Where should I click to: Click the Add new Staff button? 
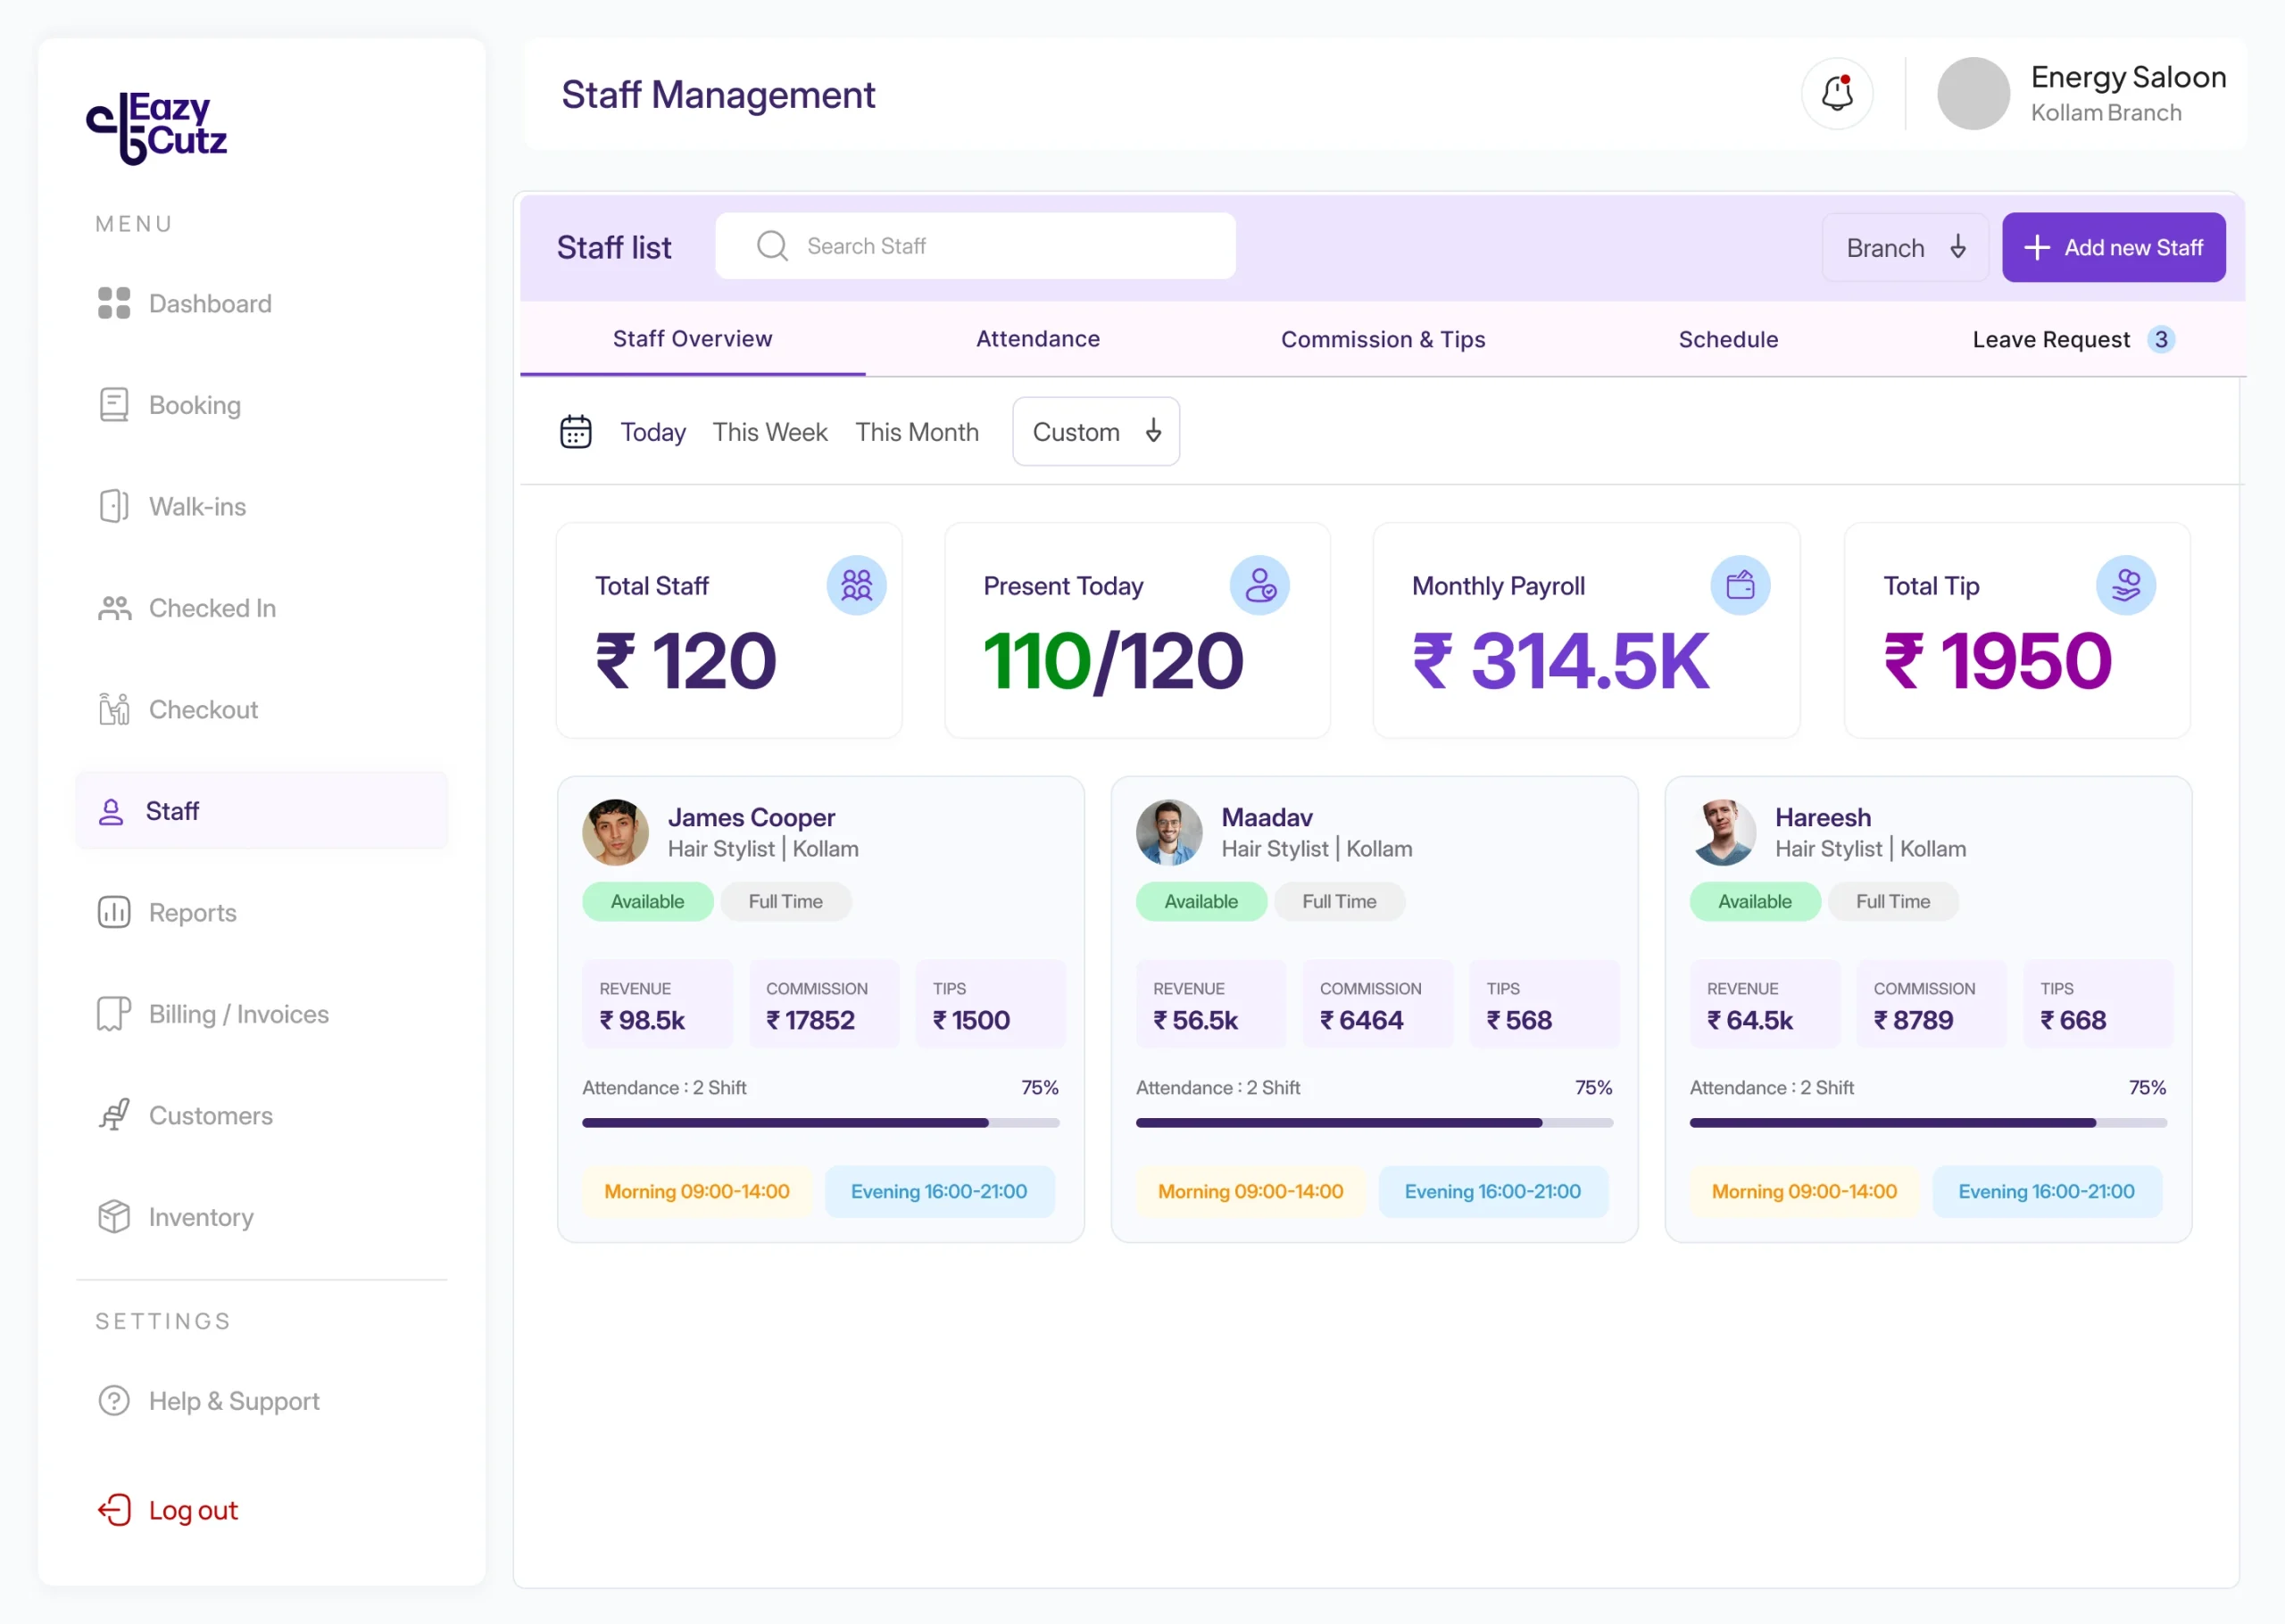pyautogui.click(x=2113, y=247)
